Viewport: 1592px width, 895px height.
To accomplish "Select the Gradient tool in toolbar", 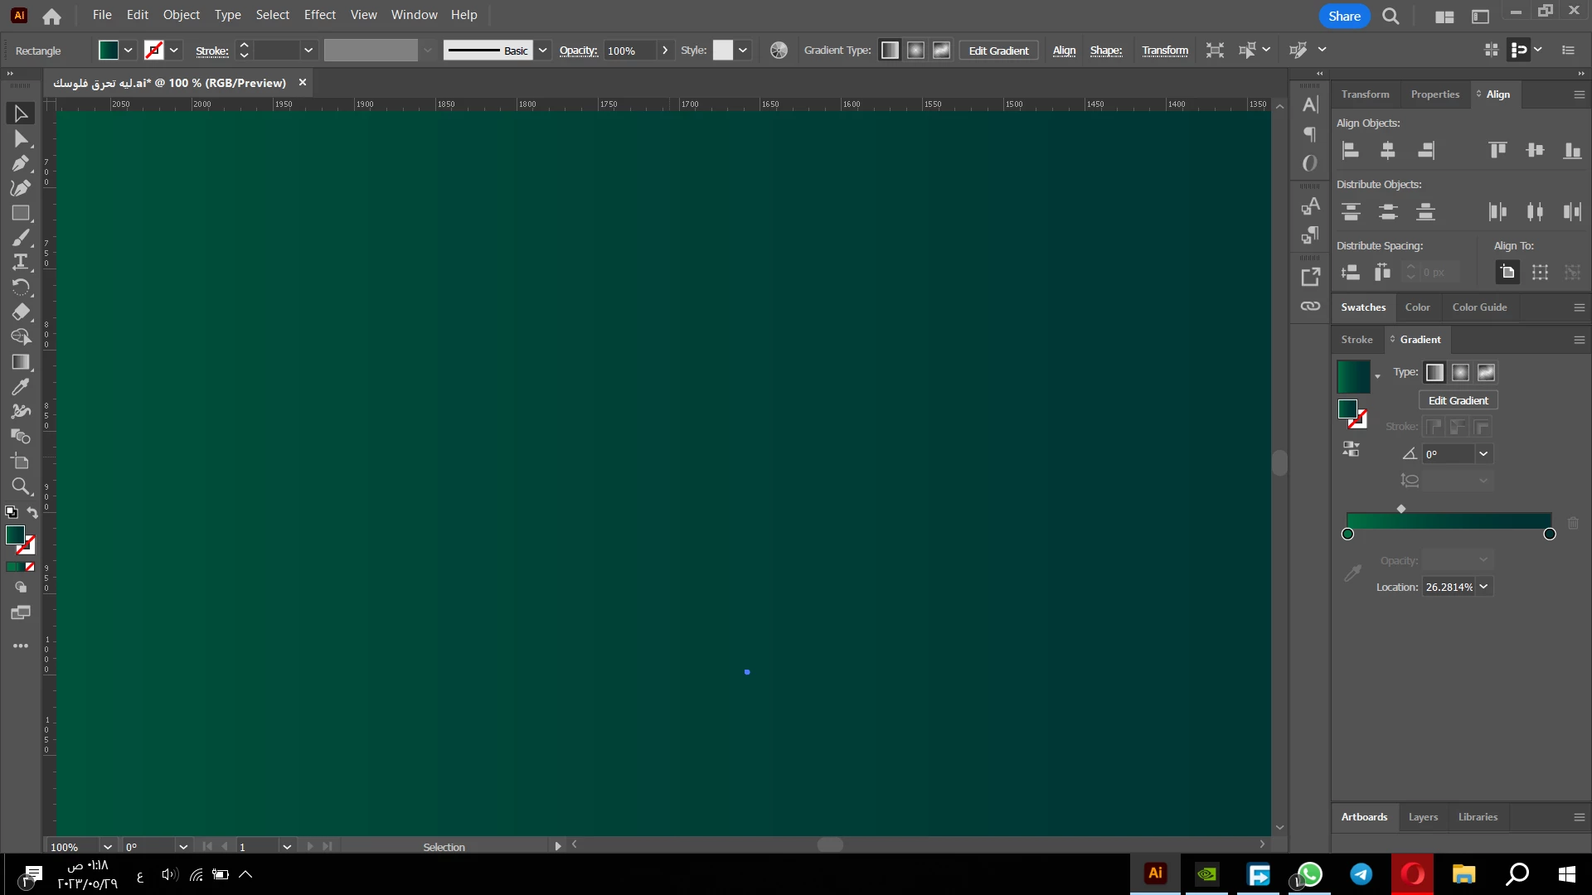I will 21,362.
